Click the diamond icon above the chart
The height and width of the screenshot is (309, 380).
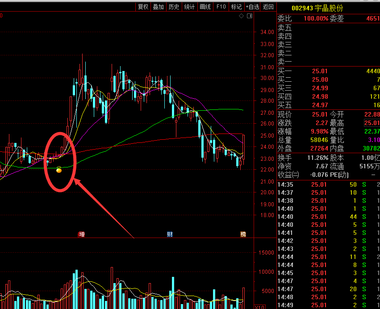(241, 16)
